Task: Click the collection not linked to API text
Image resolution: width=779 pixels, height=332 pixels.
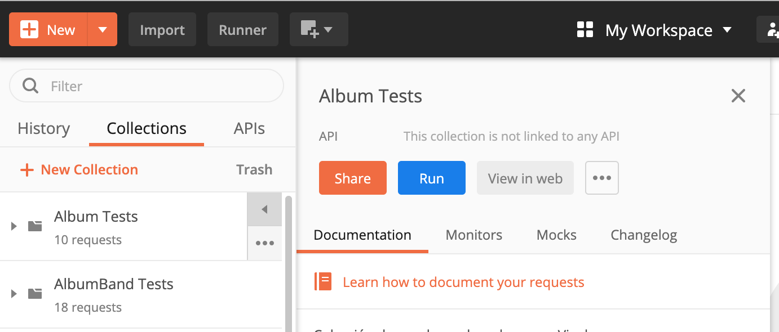Action: pos(511,136)
